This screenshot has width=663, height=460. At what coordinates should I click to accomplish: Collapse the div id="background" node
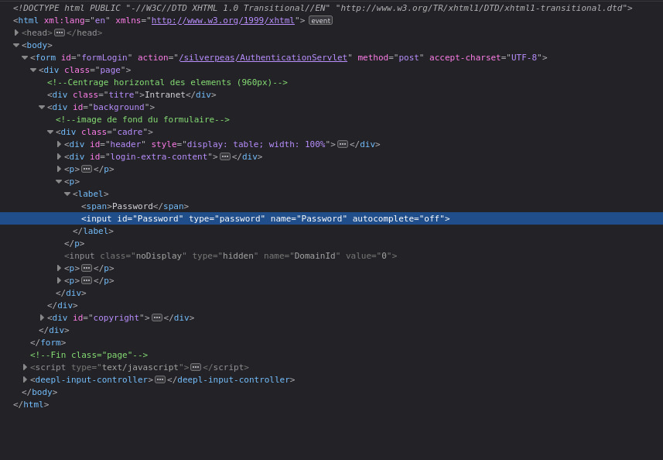[42, 107]
